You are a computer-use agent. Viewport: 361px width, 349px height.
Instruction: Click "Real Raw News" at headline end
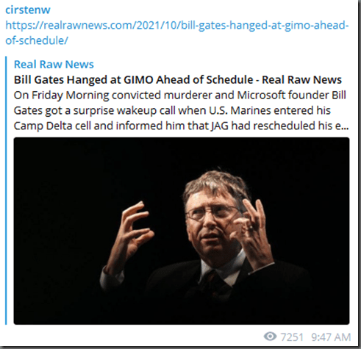pos(301,79)
